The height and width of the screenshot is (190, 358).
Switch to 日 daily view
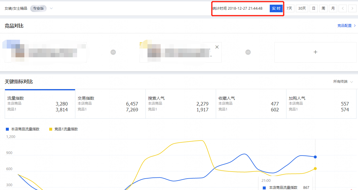(x=313, y=8)
